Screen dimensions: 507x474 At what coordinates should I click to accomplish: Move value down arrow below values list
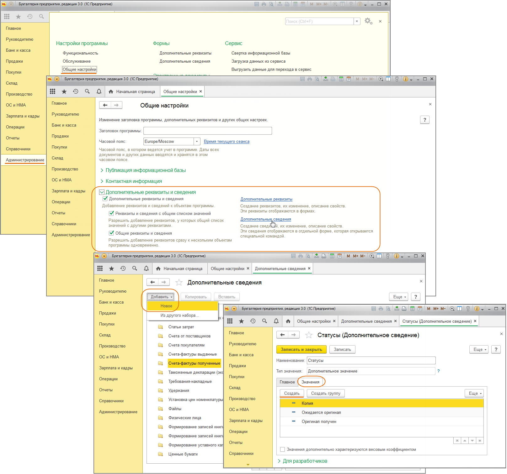click(x=472, y=441)
